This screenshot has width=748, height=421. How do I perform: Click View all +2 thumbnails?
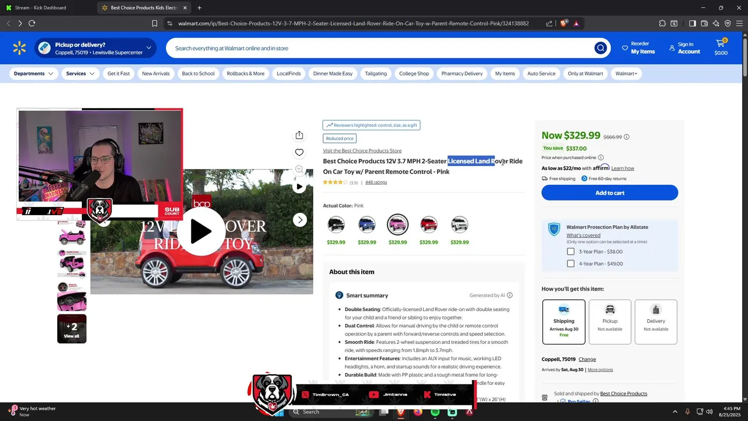(72, 329)
